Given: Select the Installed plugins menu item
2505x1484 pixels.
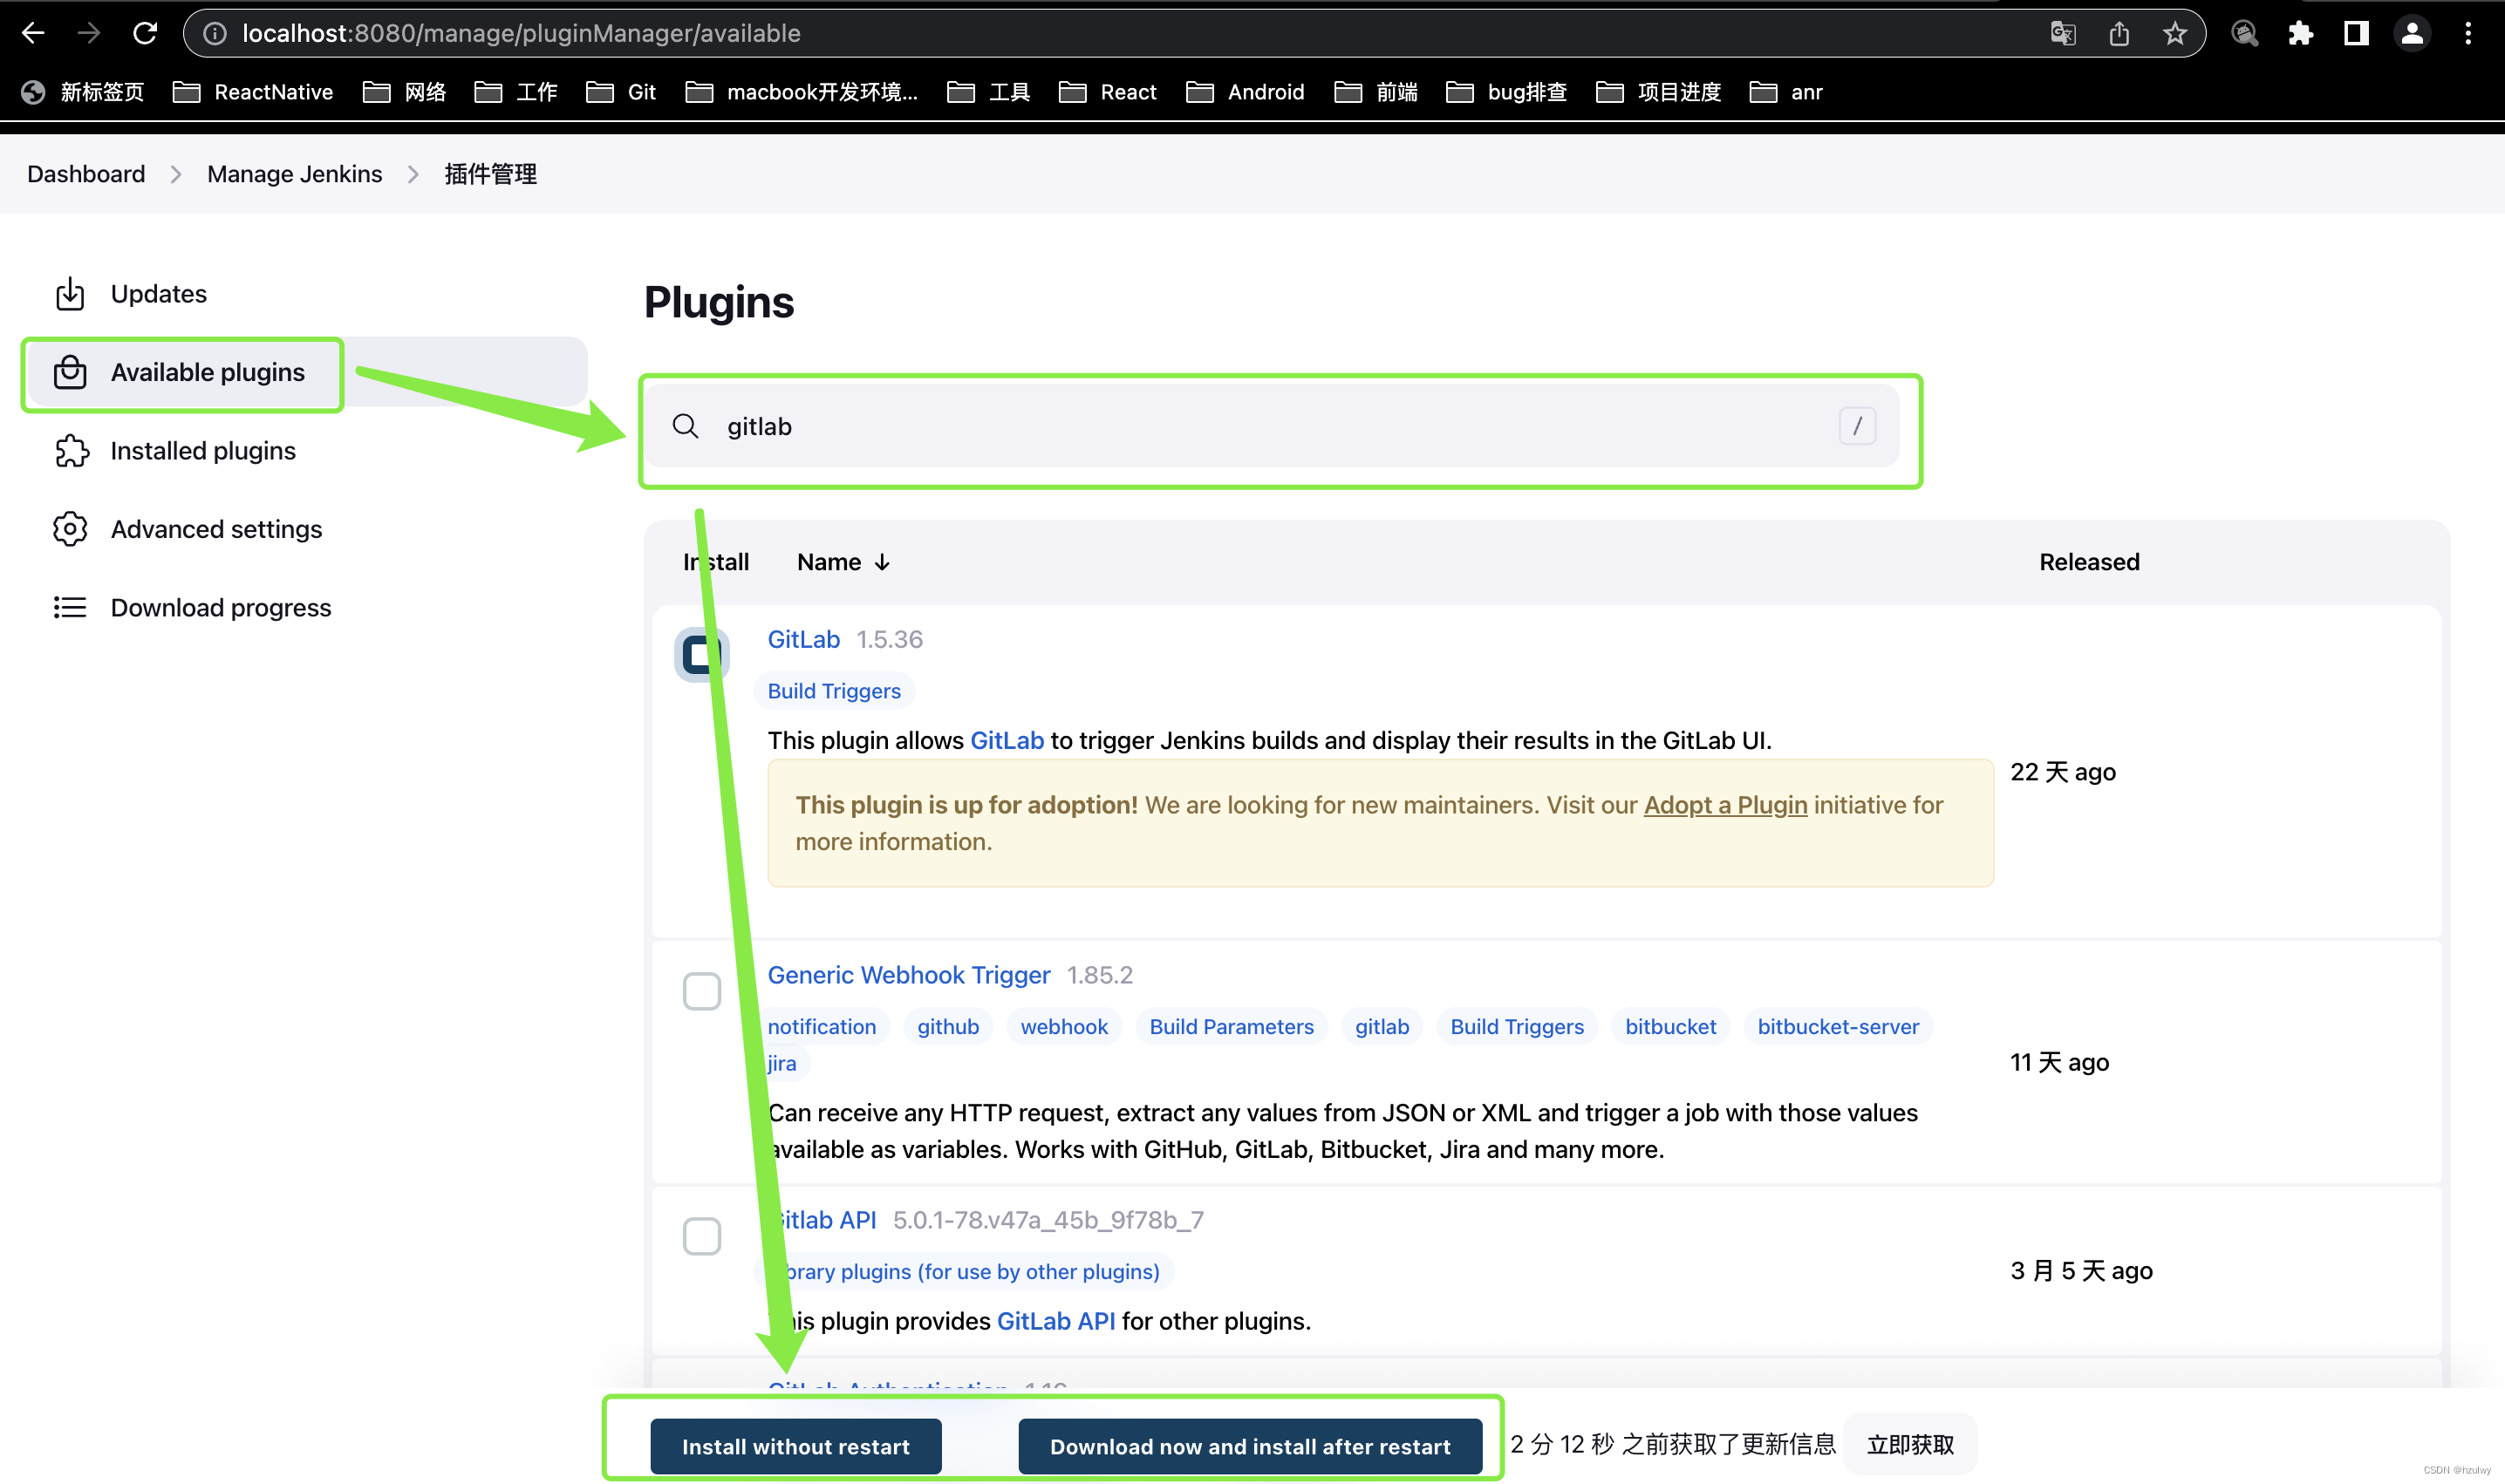Looking at the screenshot, I should pyautogui.click(x=203, y=449).
